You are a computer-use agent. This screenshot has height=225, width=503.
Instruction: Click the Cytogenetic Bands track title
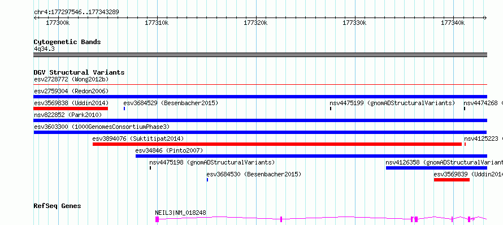click(x=67, y=42)
